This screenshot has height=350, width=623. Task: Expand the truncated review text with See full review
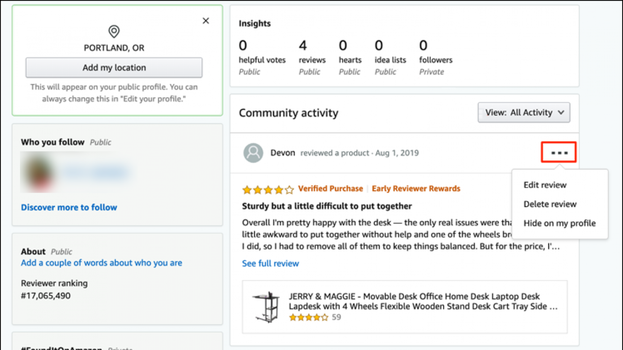click(x=270, y=263)
